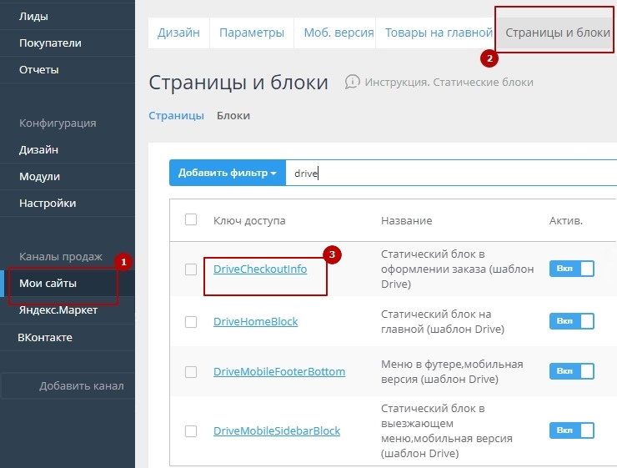
Task: Click the description Меню в футере, мобильная версия
Action: click(452, 371)
